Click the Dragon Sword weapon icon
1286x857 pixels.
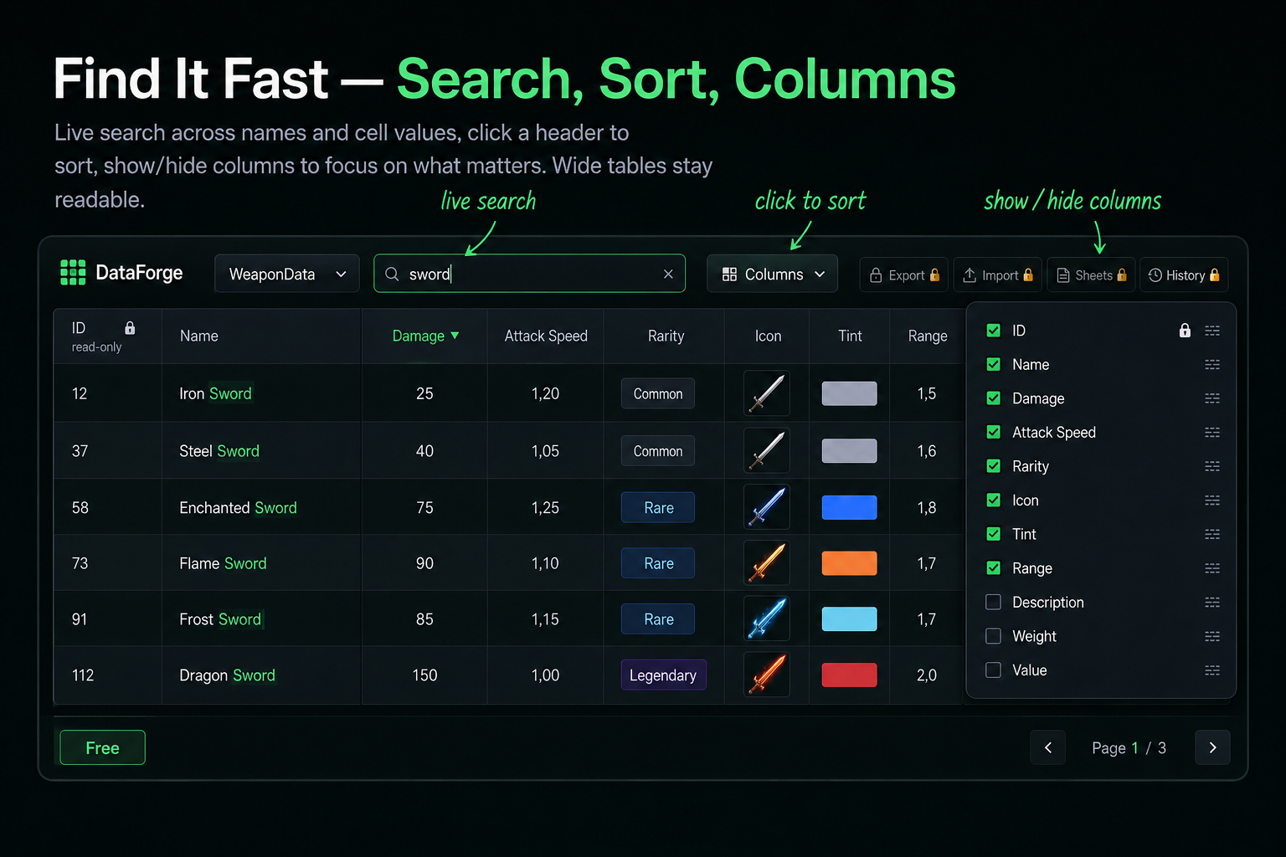coord(767,675)
